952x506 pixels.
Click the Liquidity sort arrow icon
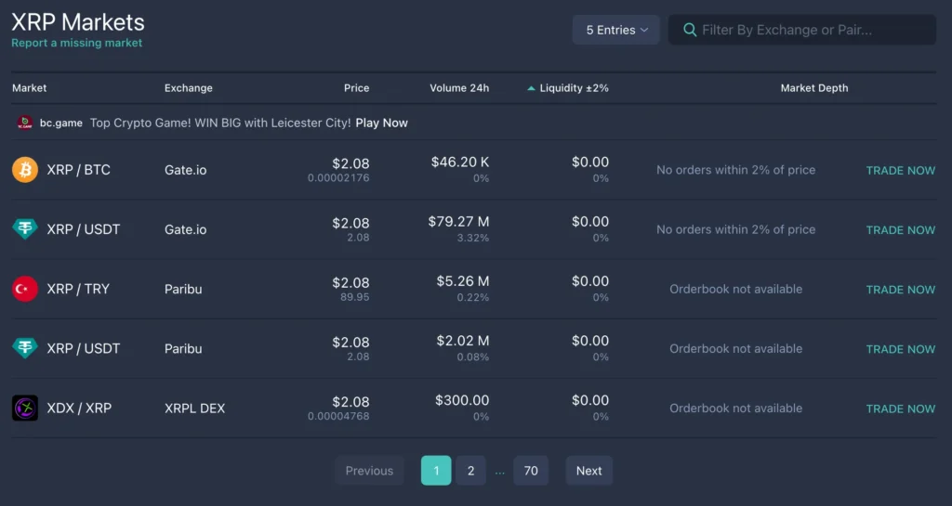(x=531, y=88)
